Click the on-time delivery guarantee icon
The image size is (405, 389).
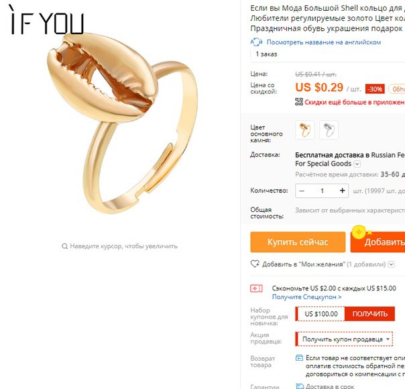click(x=300, y=386)
